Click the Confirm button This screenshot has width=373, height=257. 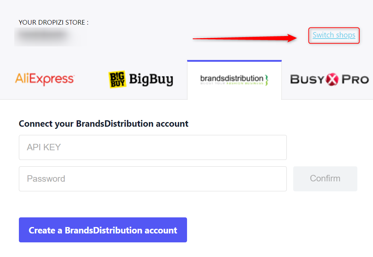tap(325, 178)
